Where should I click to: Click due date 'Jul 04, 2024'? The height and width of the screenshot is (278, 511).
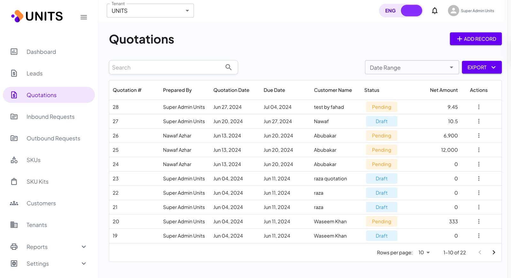[x=278, y=107]
